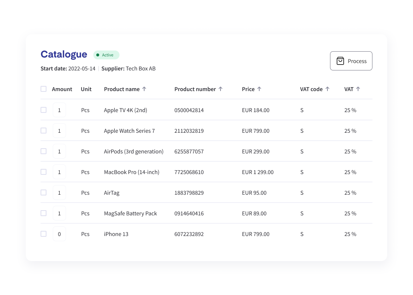Click the Catalogue heading

click(64, 54)
